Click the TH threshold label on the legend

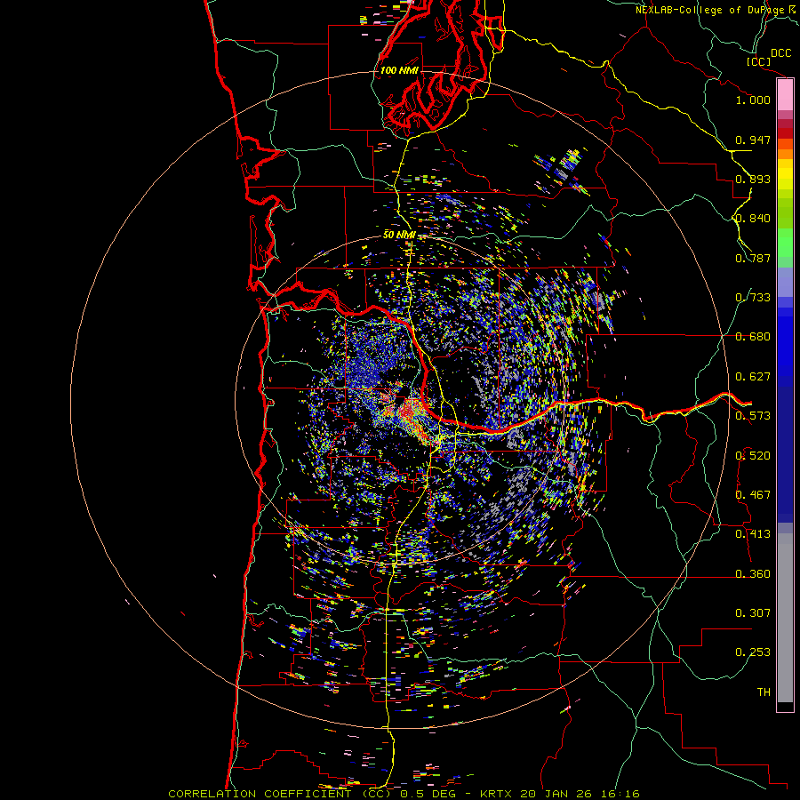pos(764,692)
